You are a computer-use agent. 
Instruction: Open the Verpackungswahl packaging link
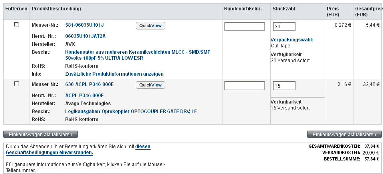(292, 40)
